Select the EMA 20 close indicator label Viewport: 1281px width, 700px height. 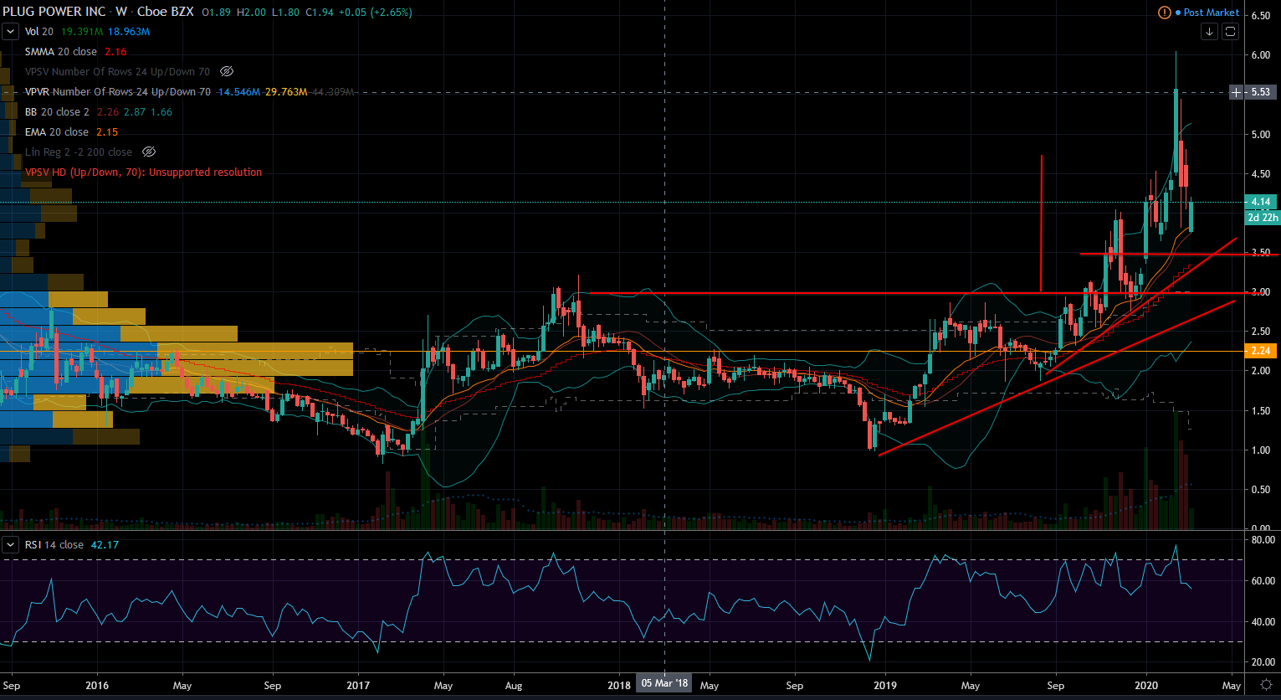(x=56, y=132)
